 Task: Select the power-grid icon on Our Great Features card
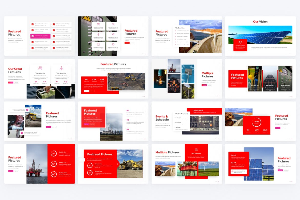pos(40,68)
